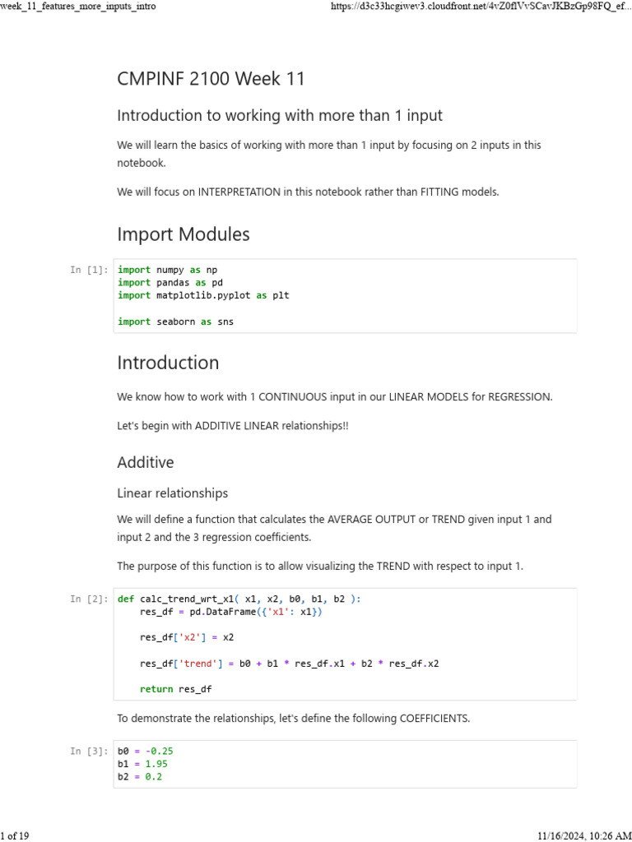Click the 'b2 = 0.2' coefficient line
Screen dimensions: 632x842
(140, 776)
